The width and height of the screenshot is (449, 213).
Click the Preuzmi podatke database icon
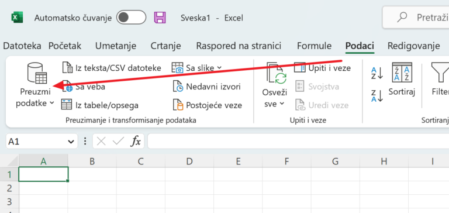click(x=37, y=73)
